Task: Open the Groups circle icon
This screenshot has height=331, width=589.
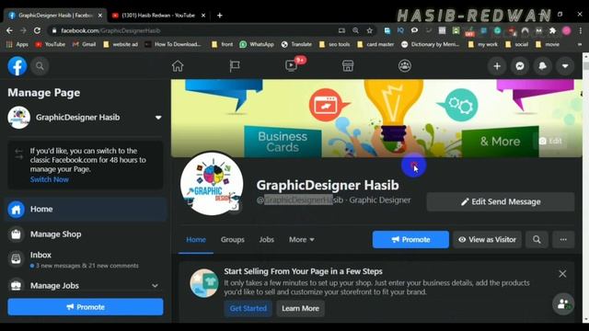Action: point(405,66)
